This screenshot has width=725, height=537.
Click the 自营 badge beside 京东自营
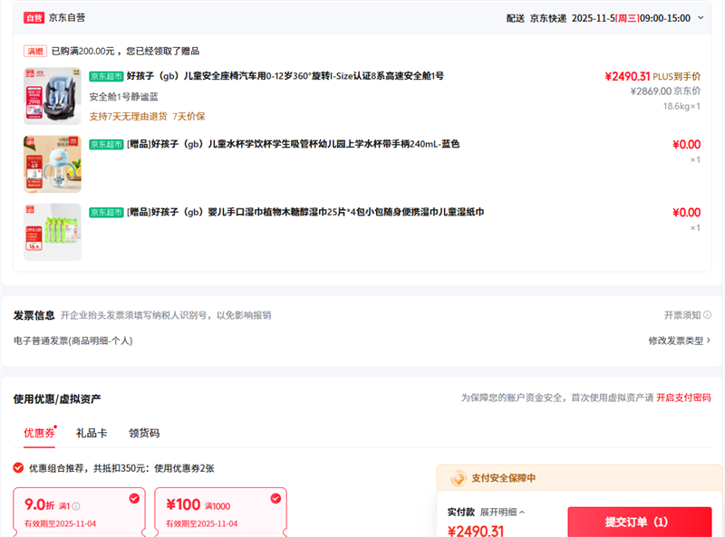(34, 17)
